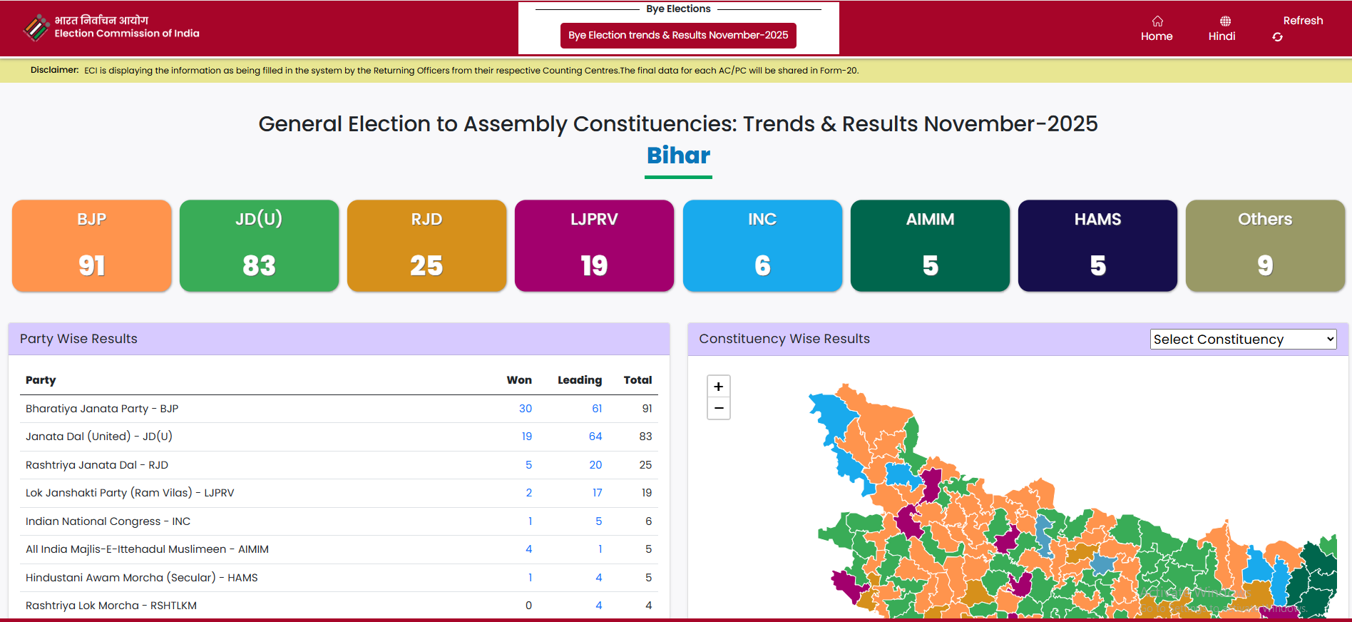Image resolution: width=1352 pixels, height=622 pixels.
Task: Open JD(U) leading count link 64
Action: 595,437
